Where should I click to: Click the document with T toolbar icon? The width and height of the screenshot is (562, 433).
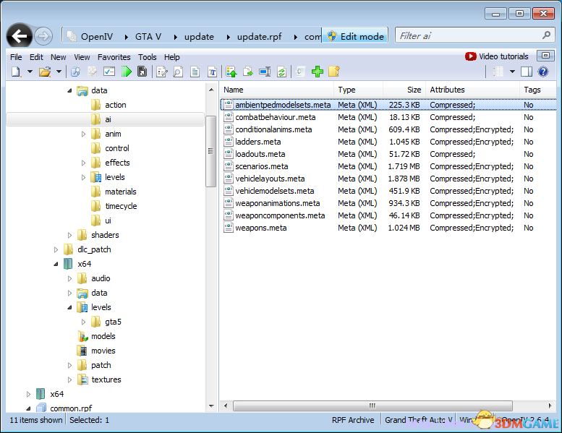(212, 72)
